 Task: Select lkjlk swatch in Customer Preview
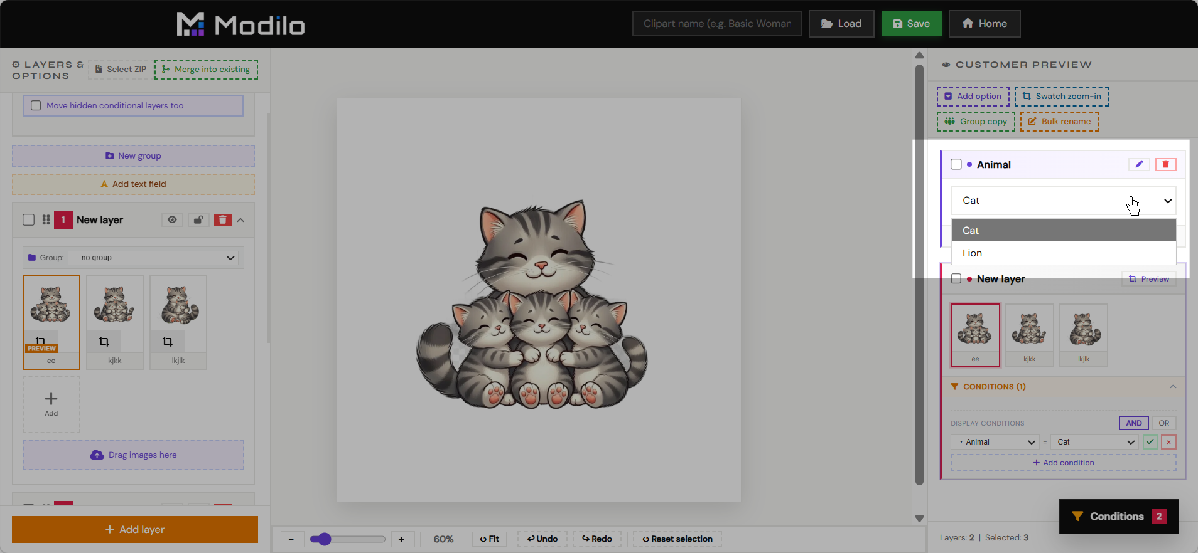pyautogui.click(x=1084, y=335)
